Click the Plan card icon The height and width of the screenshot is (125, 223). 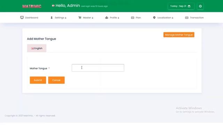coord(132,18)
